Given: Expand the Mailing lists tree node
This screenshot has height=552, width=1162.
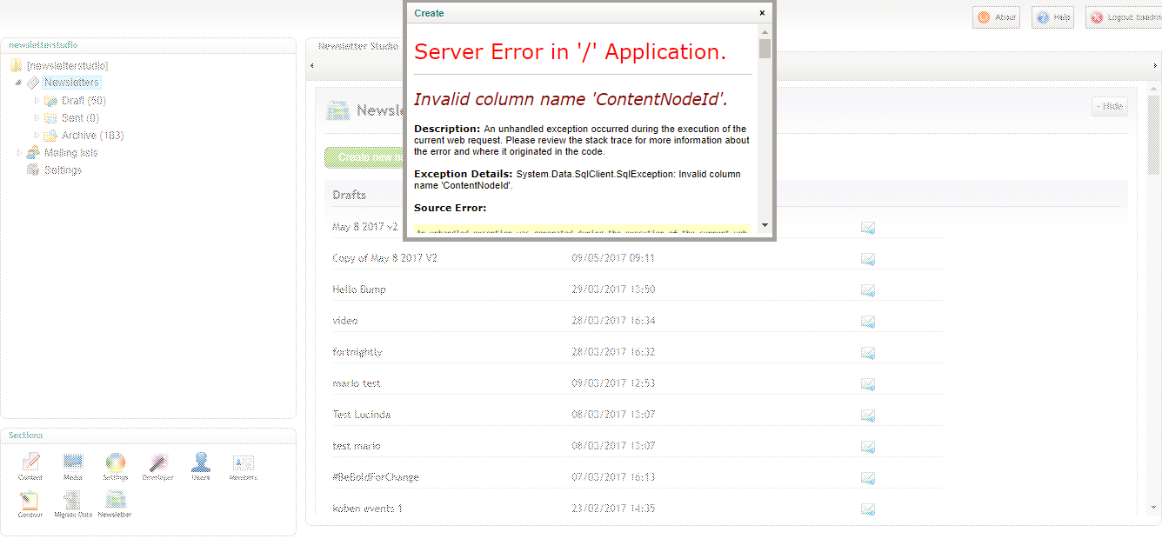Looking at the screenshot, I should point(18,153).
